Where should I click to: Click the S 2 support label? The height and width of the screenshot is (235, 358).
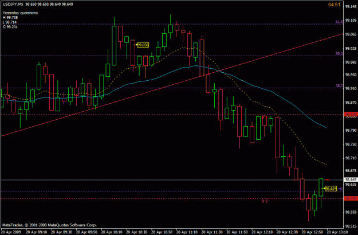click(x=265, y=201)
